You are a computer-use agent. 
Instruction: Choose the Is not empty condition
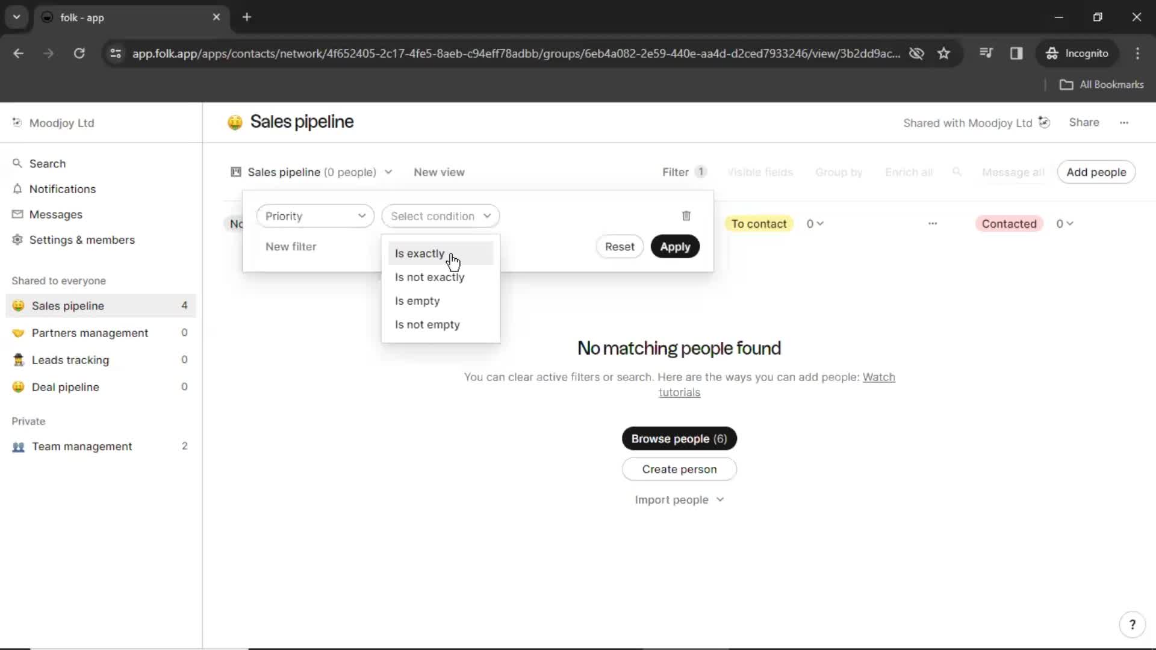tap(440, 325)
